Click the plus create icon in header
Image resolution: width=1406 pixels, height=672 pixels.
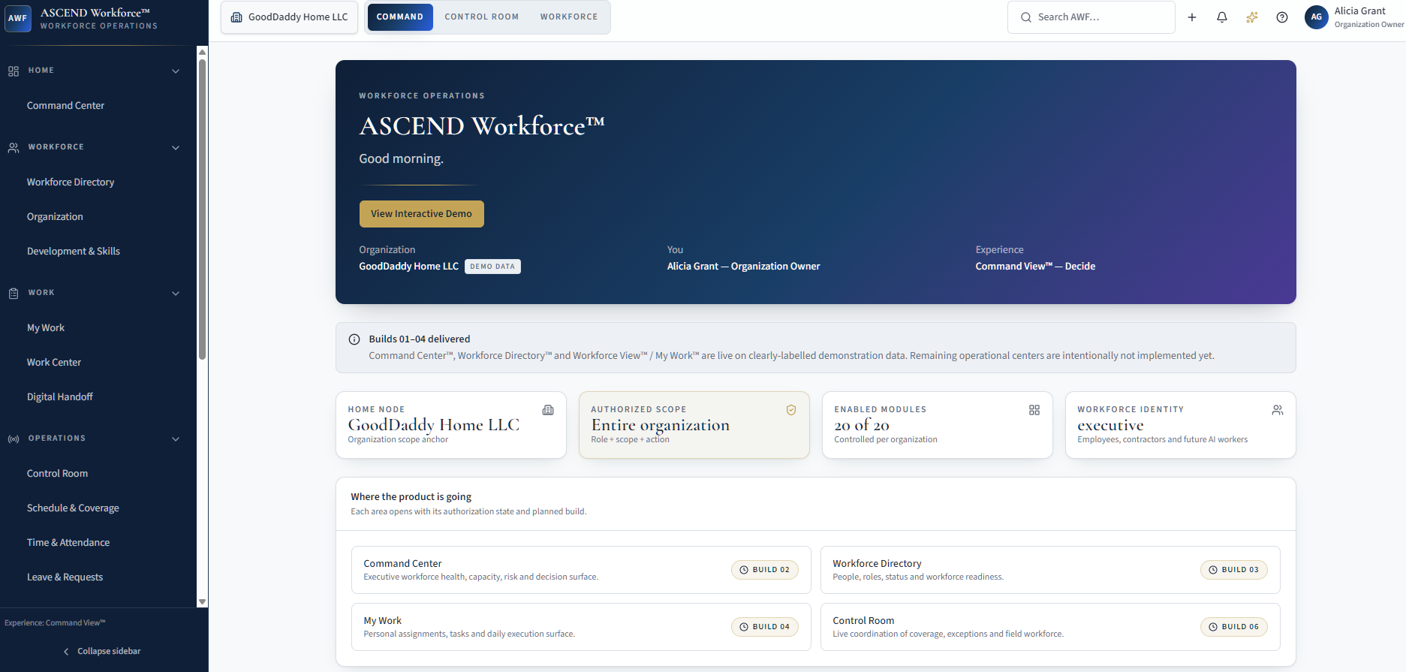(x=1192, y=17)
